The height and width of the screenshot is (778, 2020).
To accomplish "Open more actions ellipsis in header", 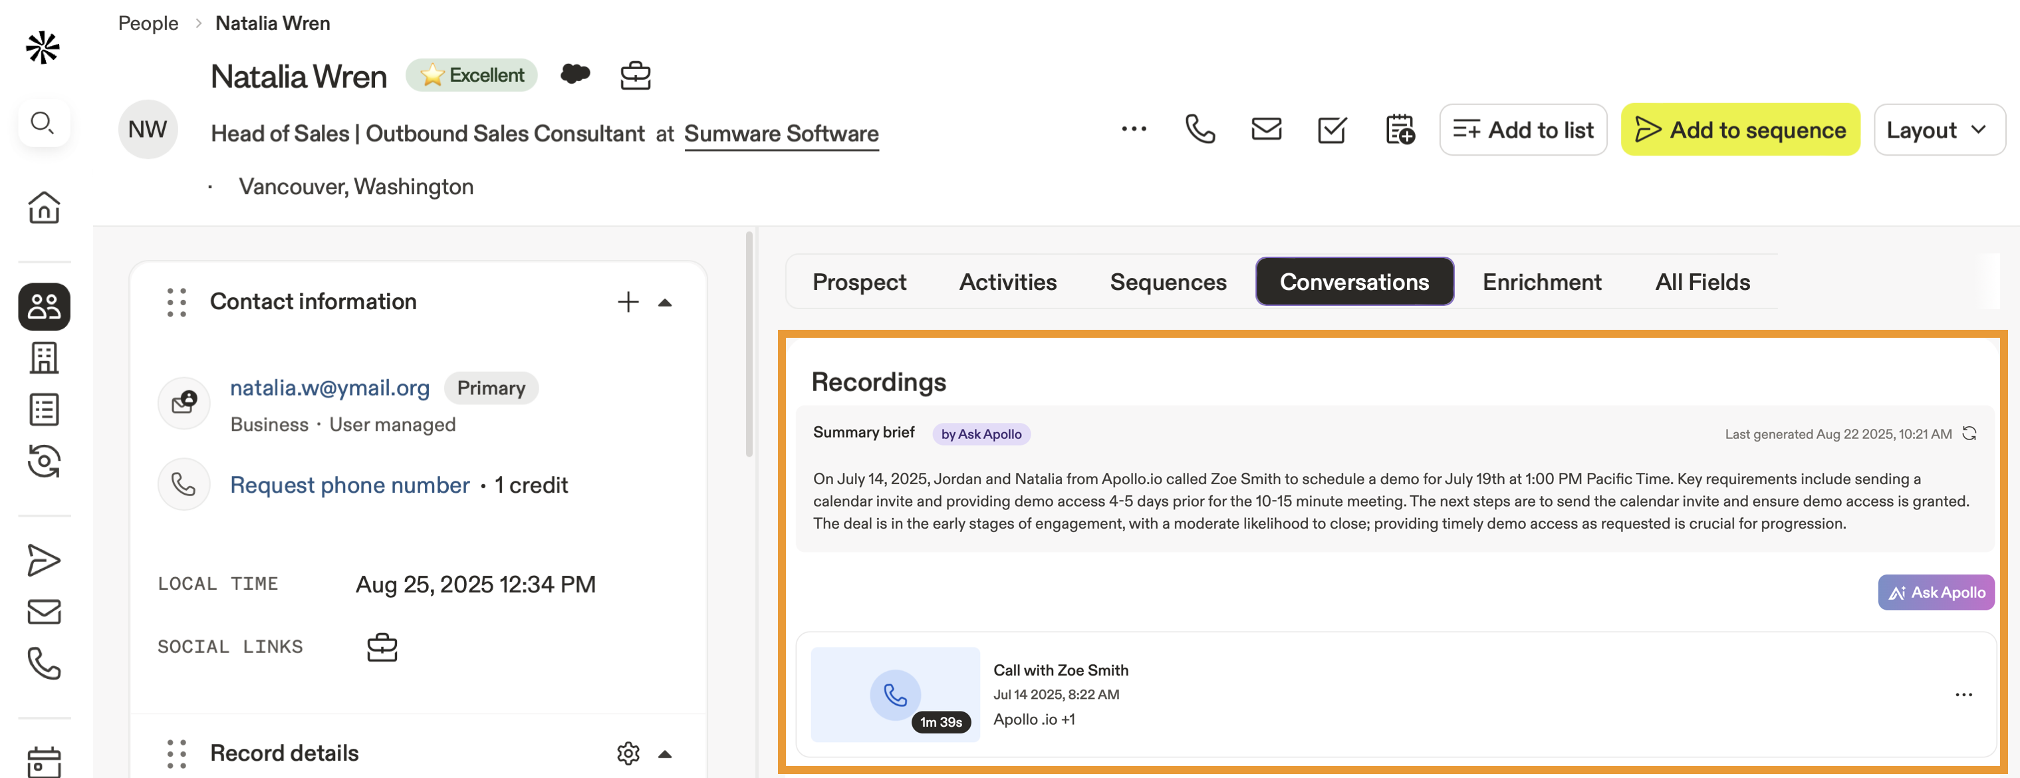I will [1134, 130].
